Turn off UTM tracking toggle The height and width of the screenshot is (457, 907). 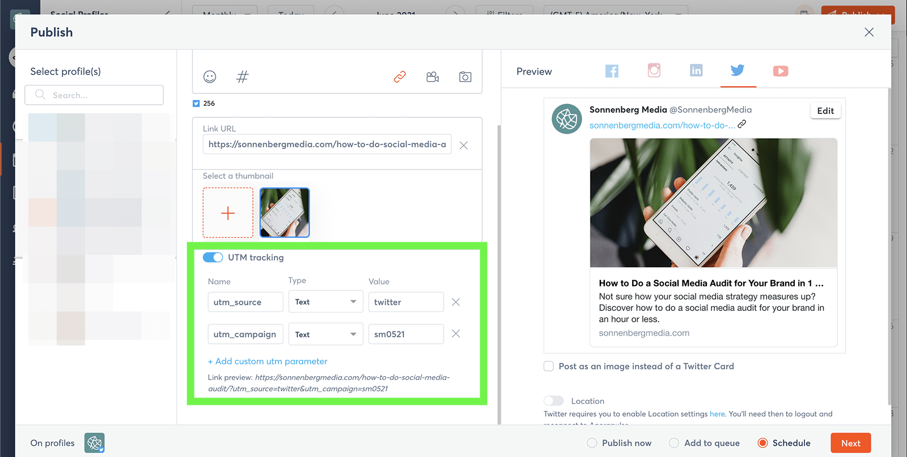[213, 258]
